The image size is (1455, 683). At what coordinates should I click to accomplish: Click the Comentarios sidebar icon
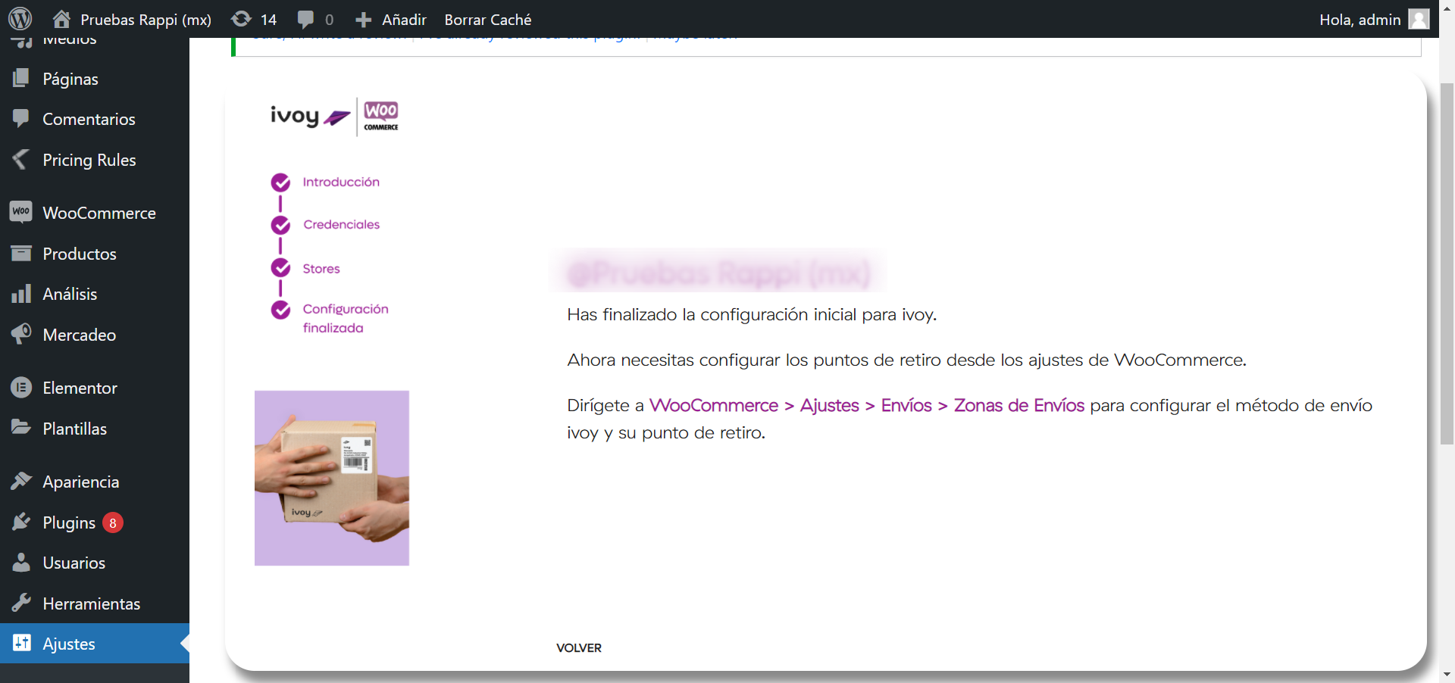21,118
